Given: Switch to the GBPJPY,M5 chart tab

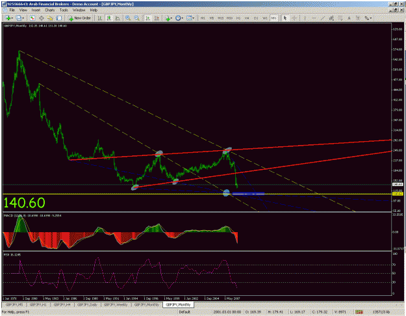Looking at the screenshot, I should (14, 305).
